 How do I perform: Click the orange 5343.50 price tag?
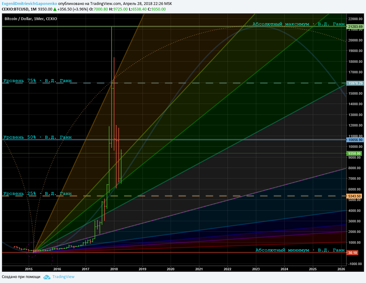pyautogui.click(x=354, y=196)
